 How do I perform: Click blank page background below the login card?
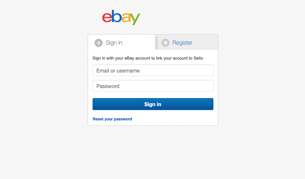(153, 151)
